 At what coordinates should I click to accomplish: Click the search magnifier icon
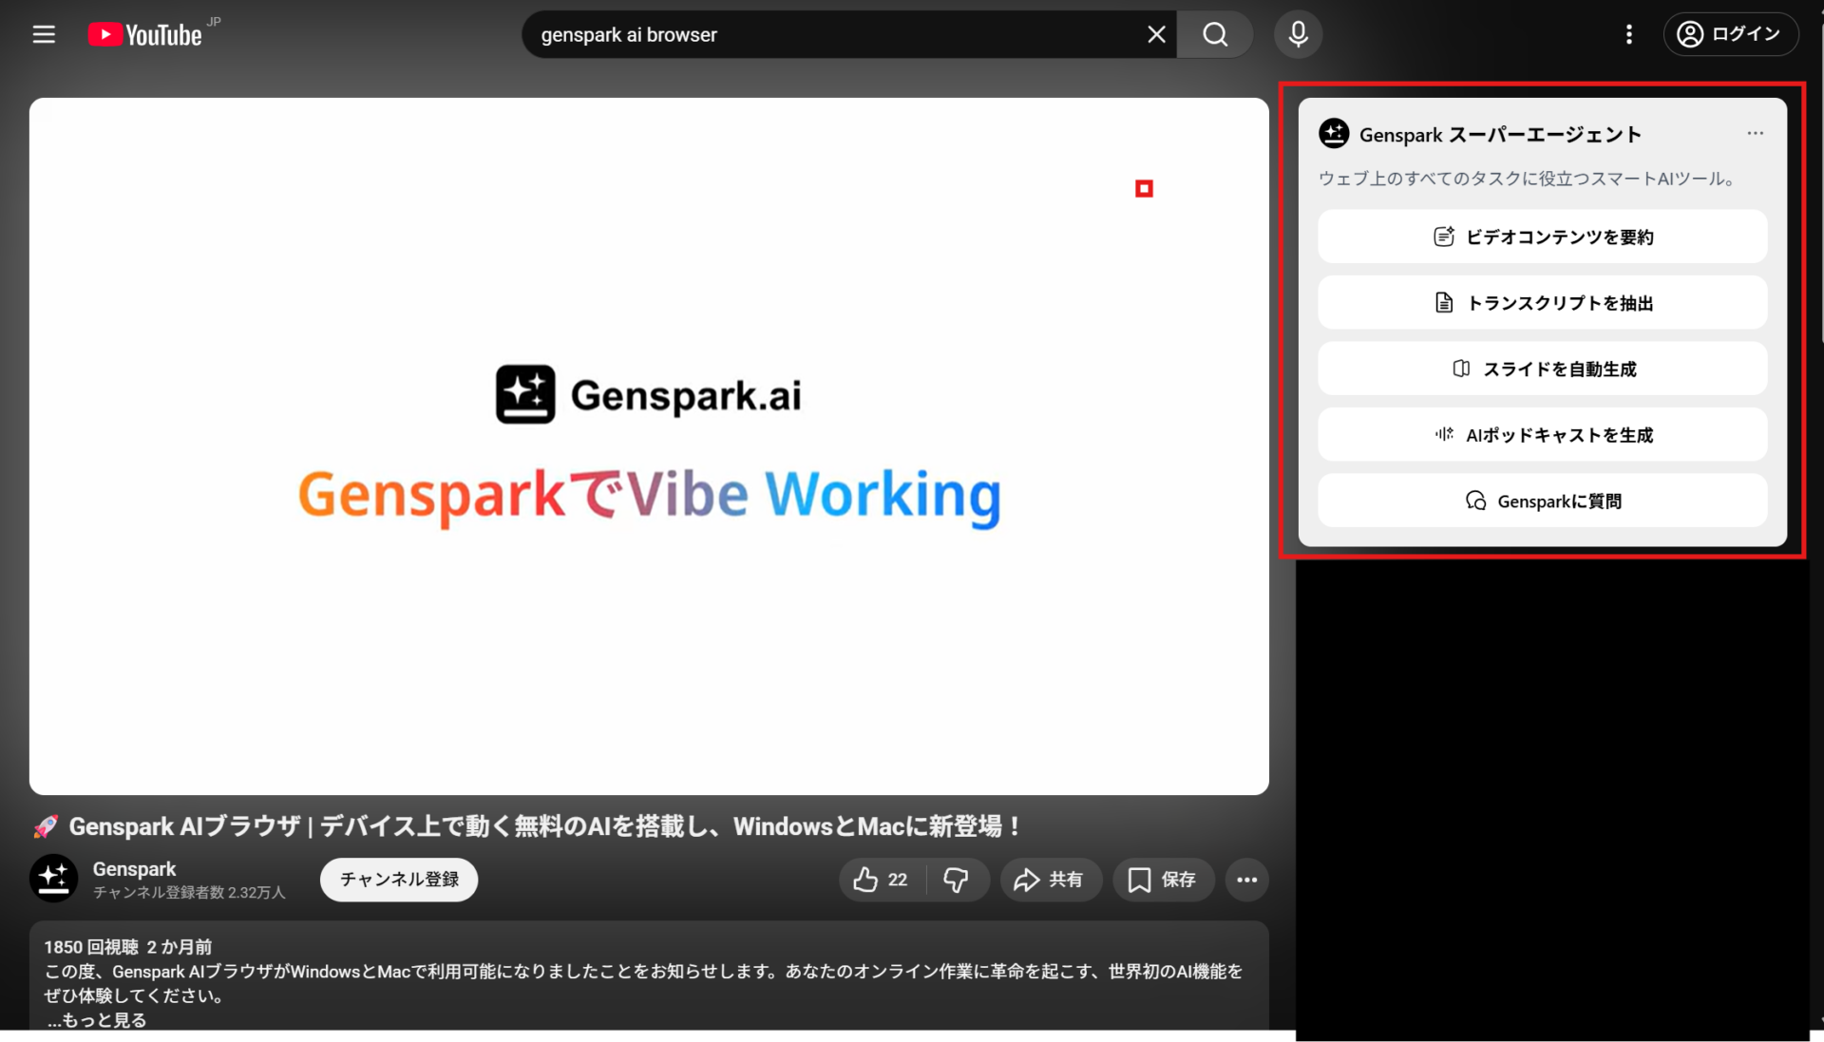1215,34
